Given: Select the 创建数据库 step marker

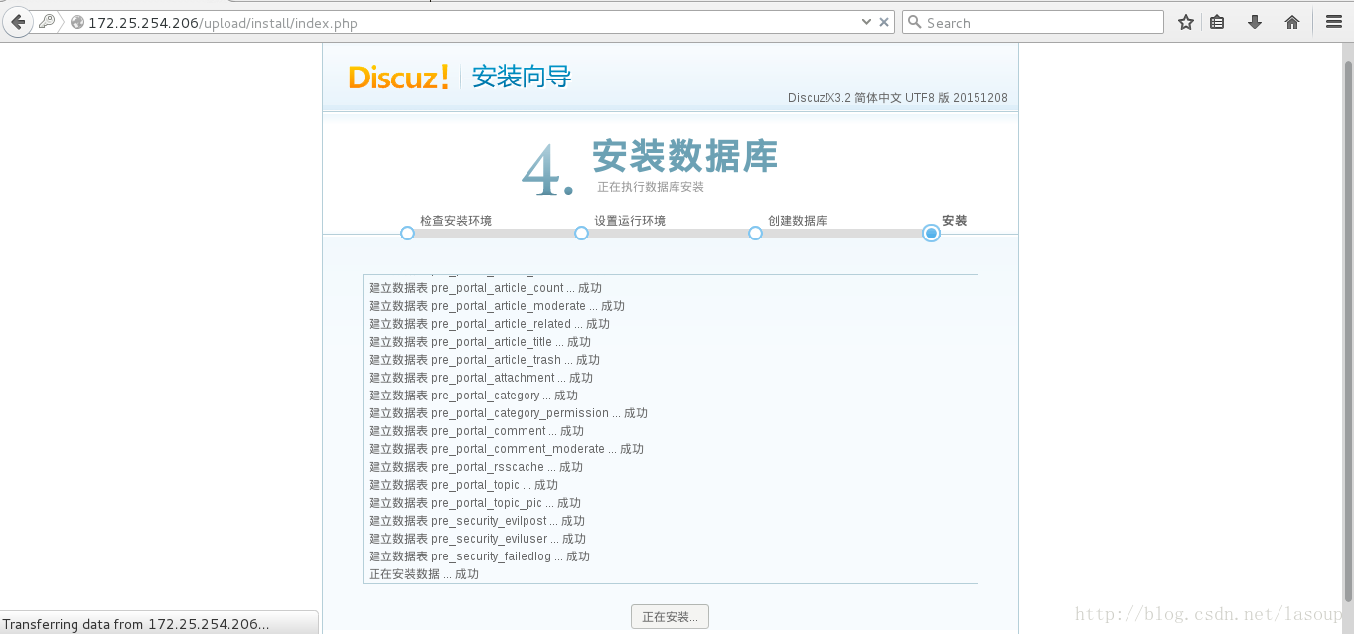Looking at the screenshot, I should [755, 233].
